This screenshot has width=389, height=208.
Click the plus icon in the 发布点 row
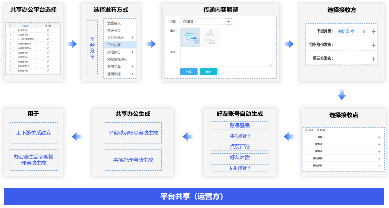tap(379, 144)
